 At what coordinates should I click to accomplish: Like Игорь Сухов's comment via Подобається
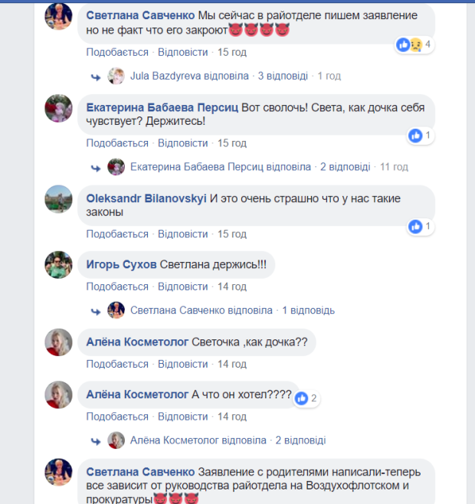[x=117, y=286]
